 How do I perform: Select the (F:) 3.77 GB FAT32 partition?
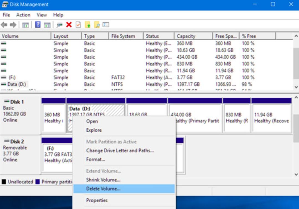coord(57,155)
